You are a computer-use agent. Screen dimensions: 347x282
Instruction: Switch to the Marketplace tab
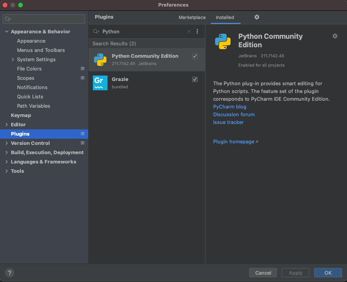[x=192, y=17]
